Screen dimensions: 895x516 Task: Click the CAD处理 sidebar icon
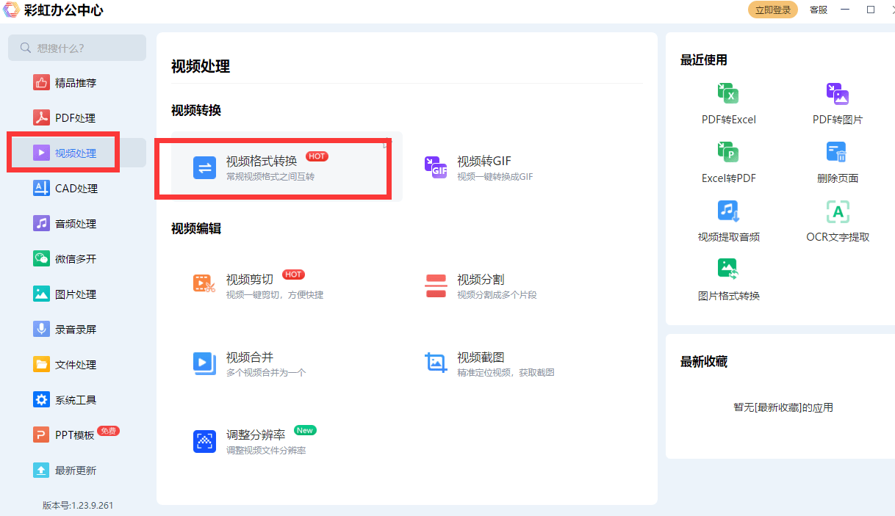pyautogui.click(x=41, y=188)
